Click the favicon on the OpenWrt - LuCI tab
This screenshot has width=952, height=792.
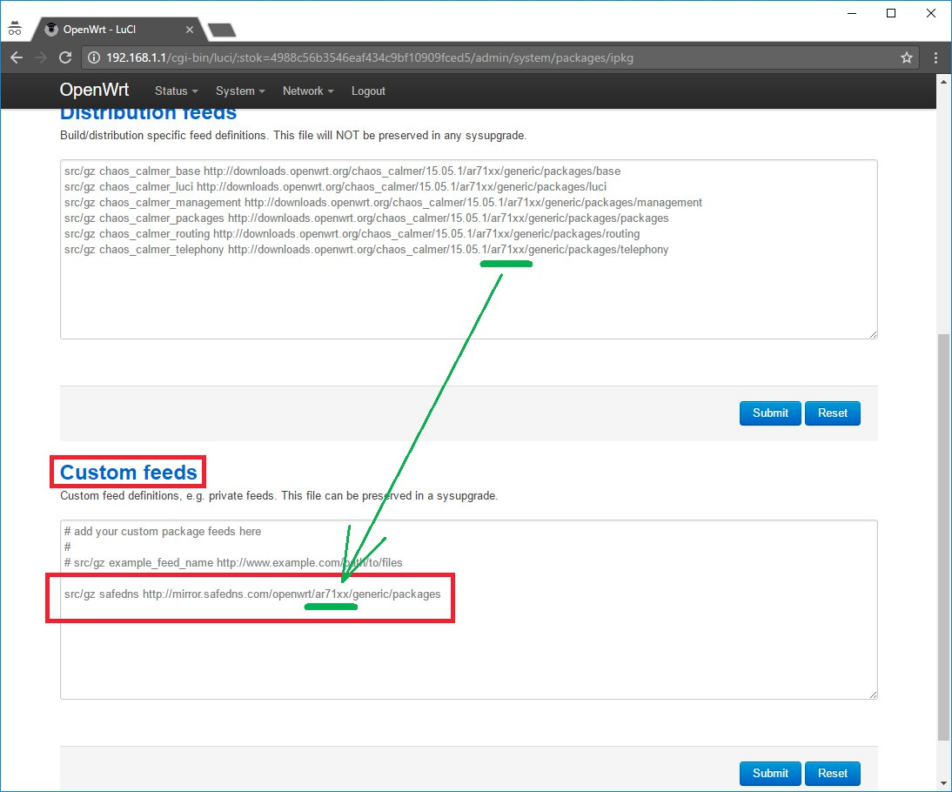pyautogui.click(x=50, y=27)
